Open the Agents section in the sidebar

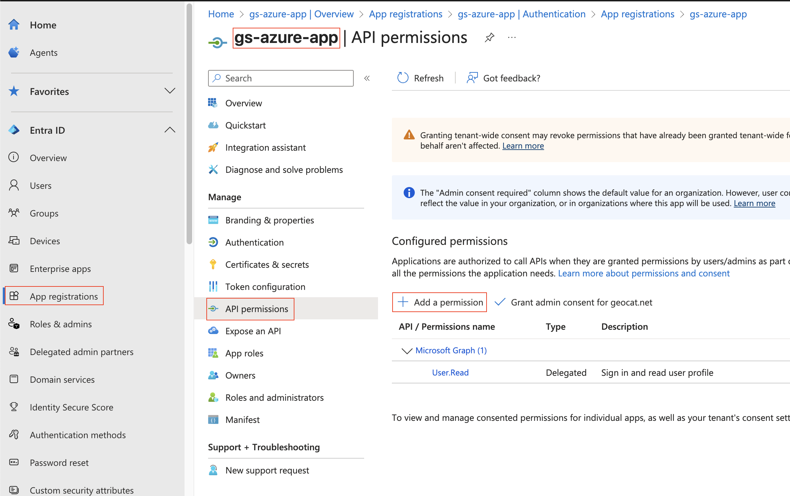(43, 52)
